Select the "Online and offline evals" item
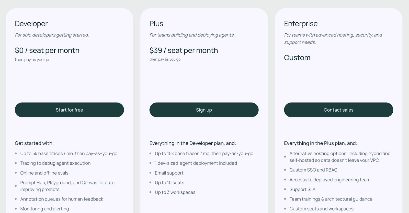 [x=44, y=173]
